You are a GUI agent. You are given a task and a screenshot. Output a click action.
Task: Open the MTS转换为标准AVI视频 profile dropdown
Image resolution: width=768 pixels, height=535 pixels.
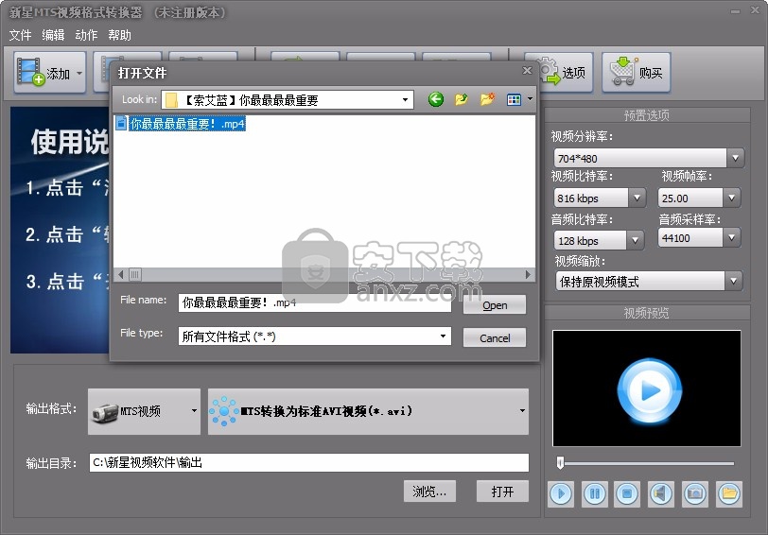click(x=368, y=411)
